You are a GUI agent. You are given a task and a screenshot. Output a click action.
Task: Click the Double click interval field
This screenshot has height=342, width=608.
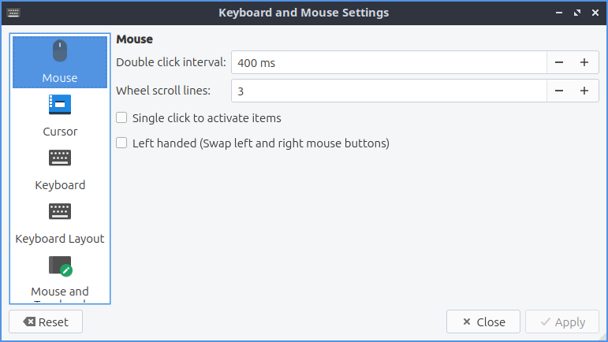point(388,62)
